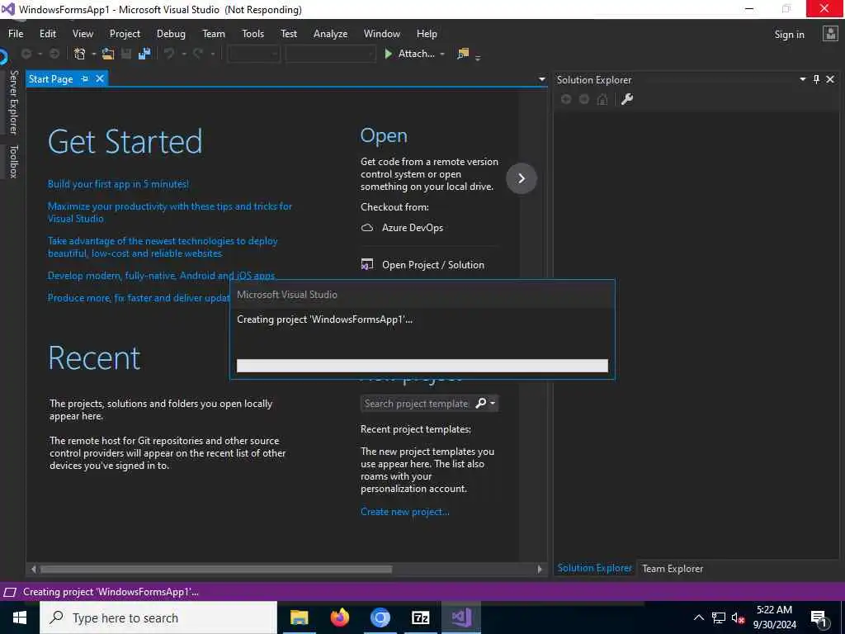
Task: Click the New Project toolbar icon
Action: (80, 54)
